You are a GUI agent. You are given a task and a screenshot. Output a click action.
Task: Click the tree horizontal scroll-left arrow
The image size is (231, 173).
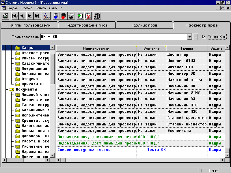click(4, 160)
